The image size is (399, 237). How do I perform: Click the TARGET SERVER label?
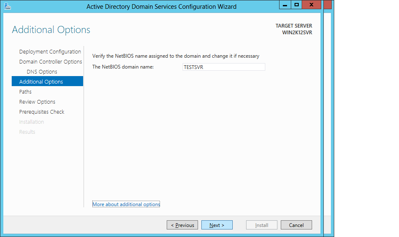coord(294,26)
